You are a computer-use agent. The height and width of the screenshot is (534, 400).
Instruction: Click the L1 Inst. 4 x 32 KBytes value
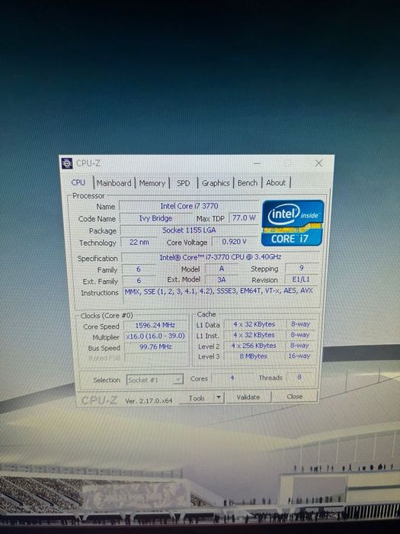click(254, 335)
